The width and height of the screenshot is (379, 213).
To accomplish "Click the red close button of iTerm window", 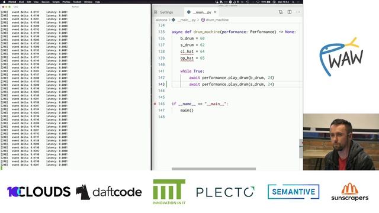I will [x=3, y=7].
